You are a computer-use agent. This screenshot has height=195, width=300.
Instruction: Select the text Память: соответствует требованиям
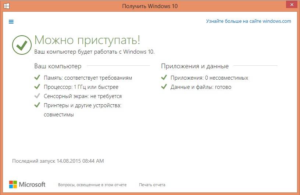(x=88, y=78)
